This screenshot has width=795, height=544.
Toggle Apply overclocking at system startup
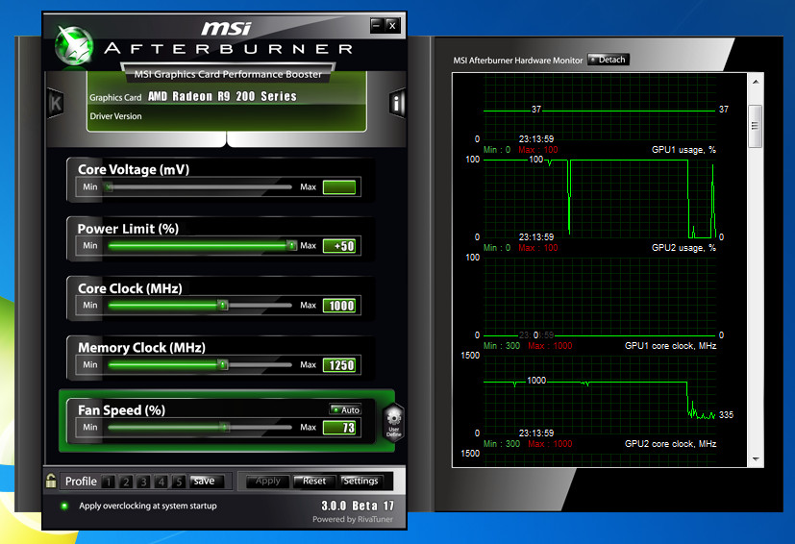[64, 506]
